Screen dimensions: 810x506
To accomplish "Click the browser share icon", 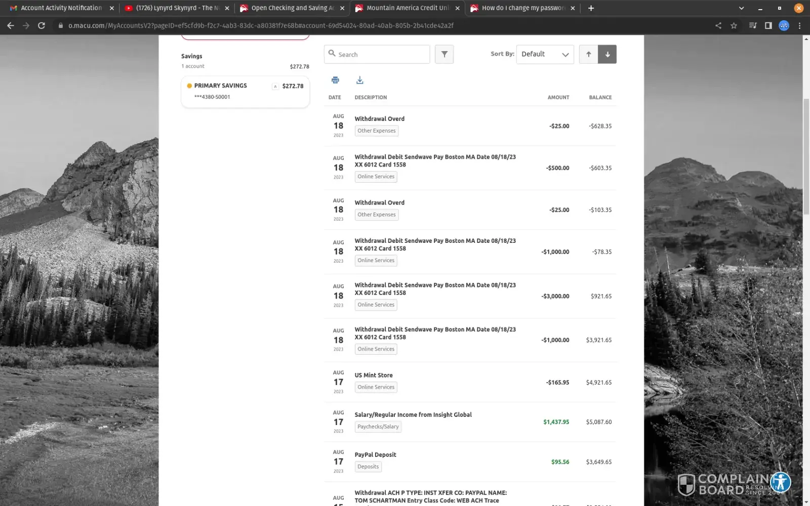I will point(718,25).
